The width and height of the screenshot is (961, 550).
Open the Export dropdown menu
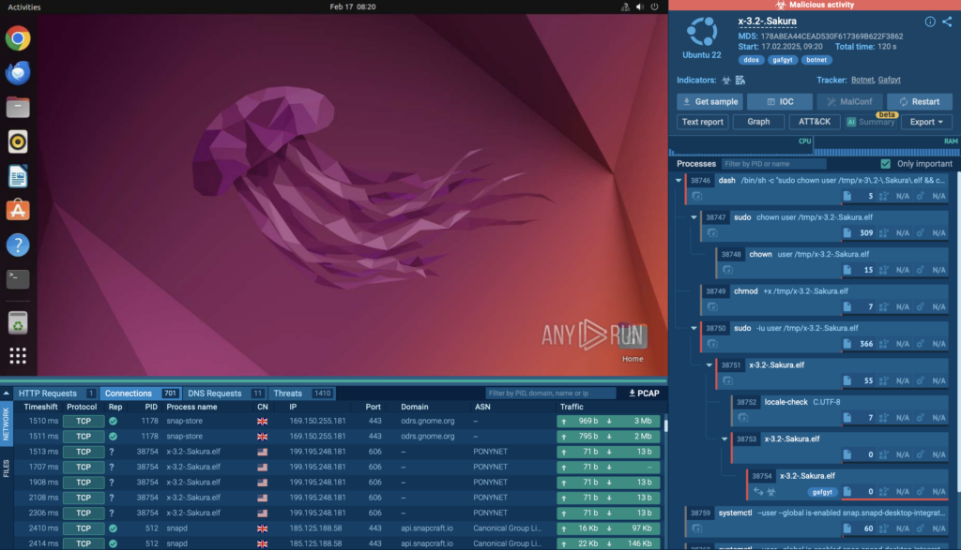click(926, 122)
